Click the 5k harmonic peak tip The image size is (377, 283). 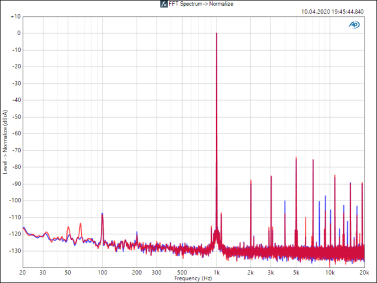pos(296,157)
